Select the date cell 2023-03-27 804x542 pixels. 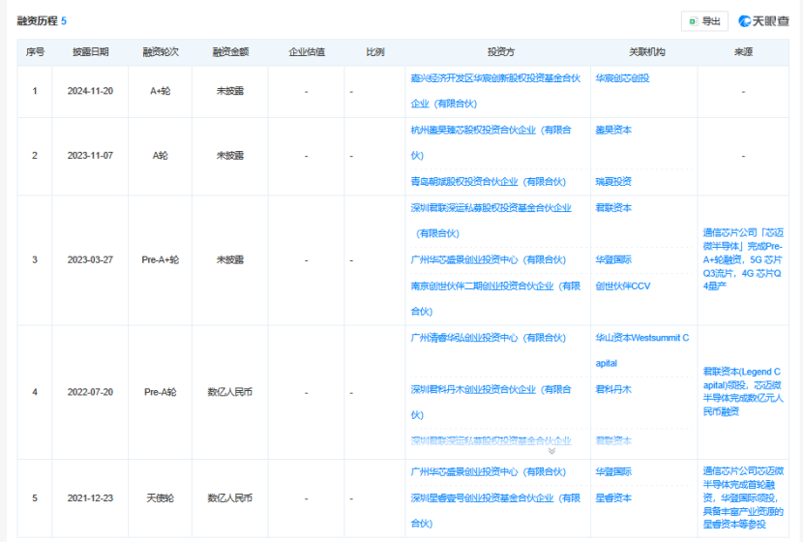90,259
